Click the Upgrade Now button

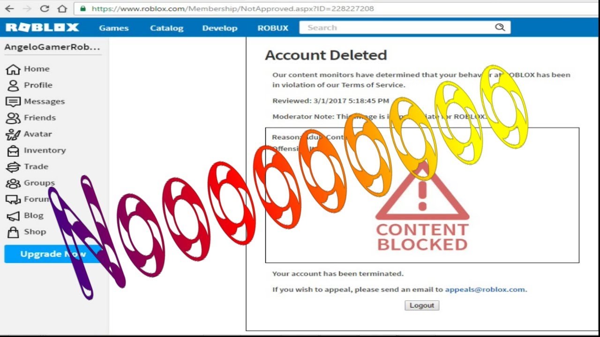(x=52, y=254)
